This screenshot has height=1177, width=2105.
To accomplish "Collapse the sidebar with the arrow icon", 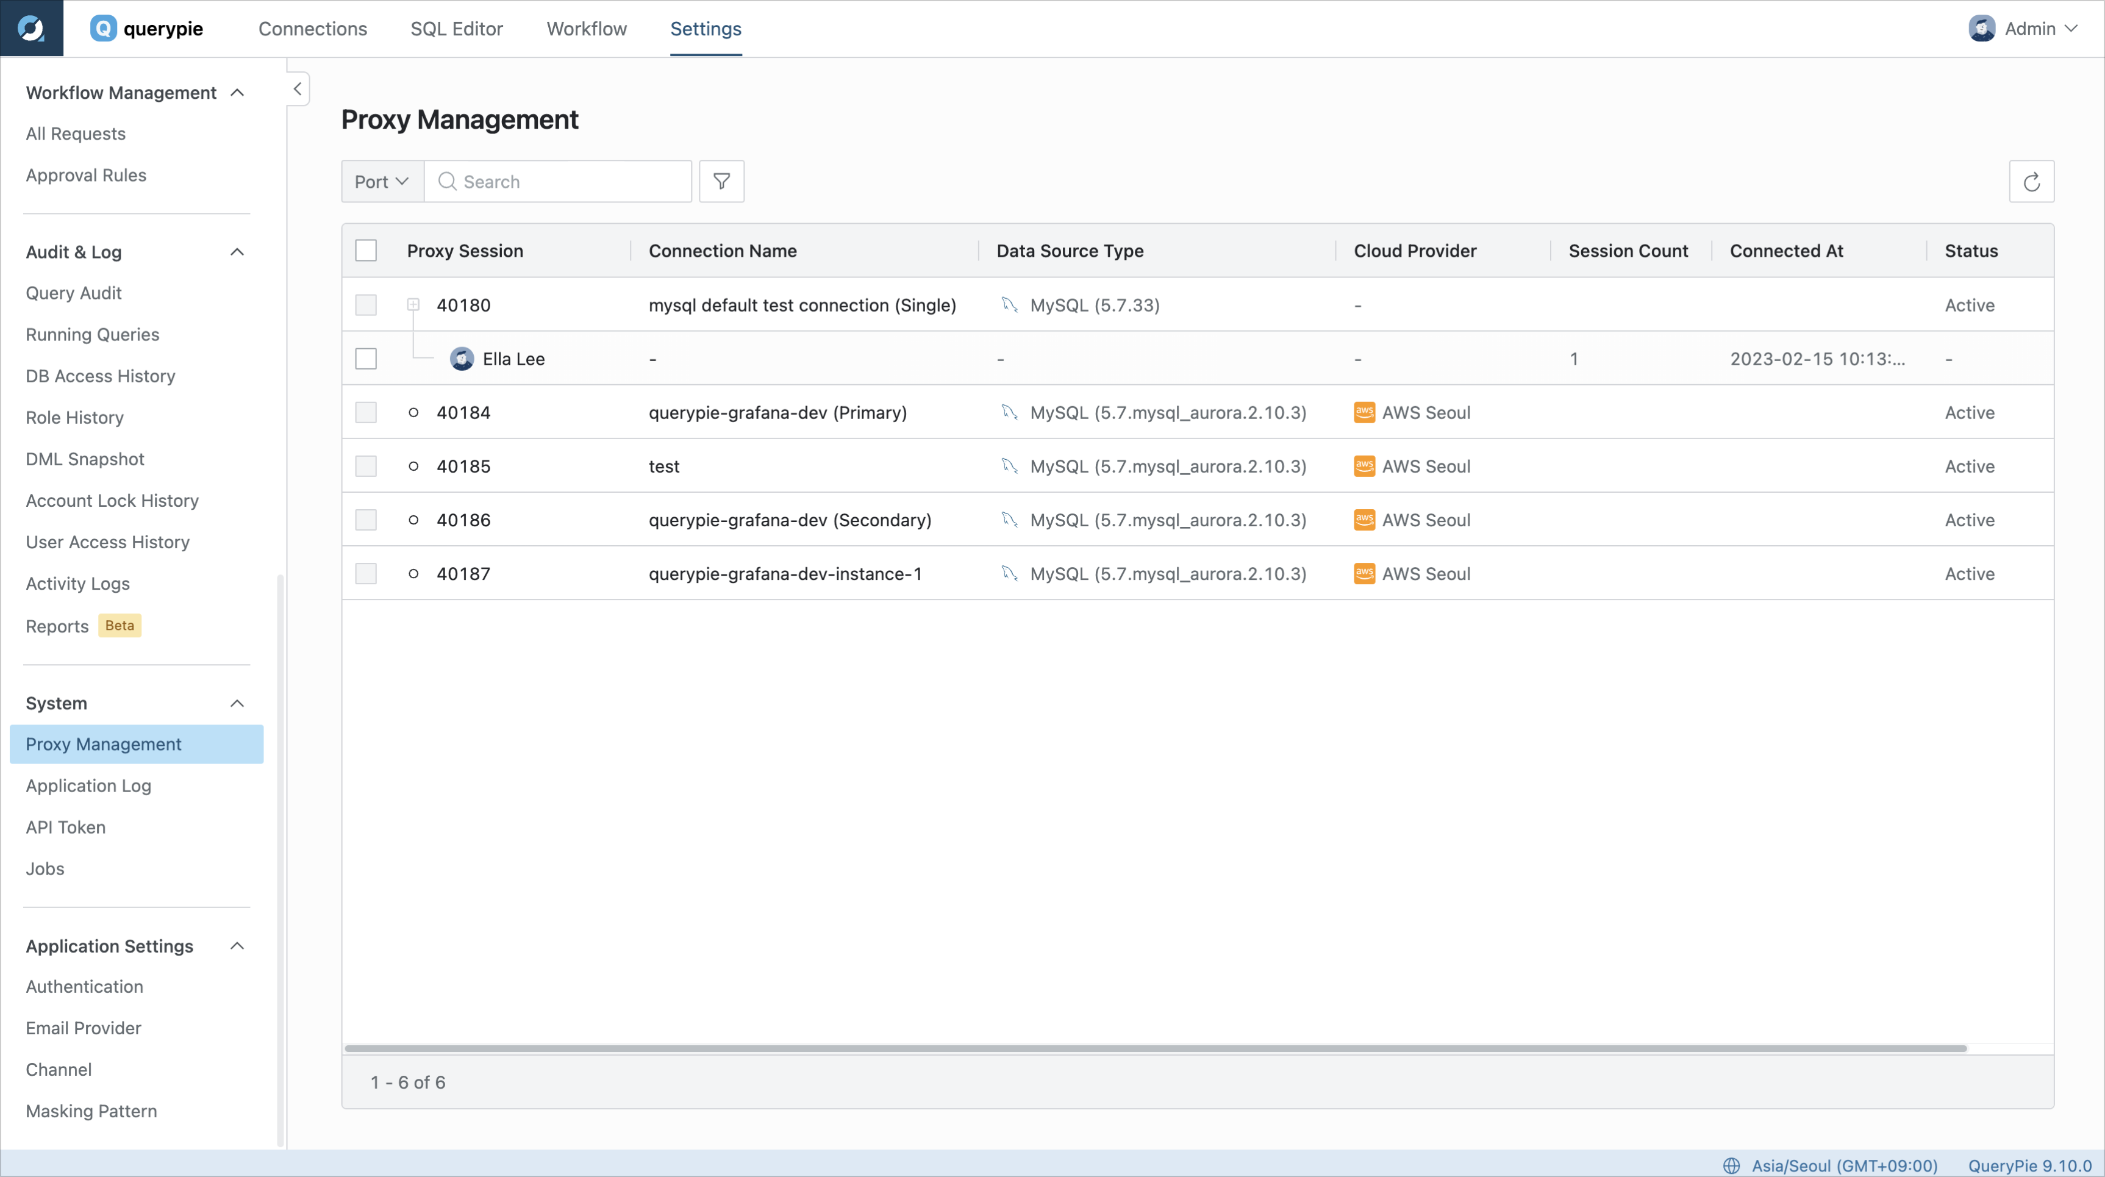I will click(298, 88).
